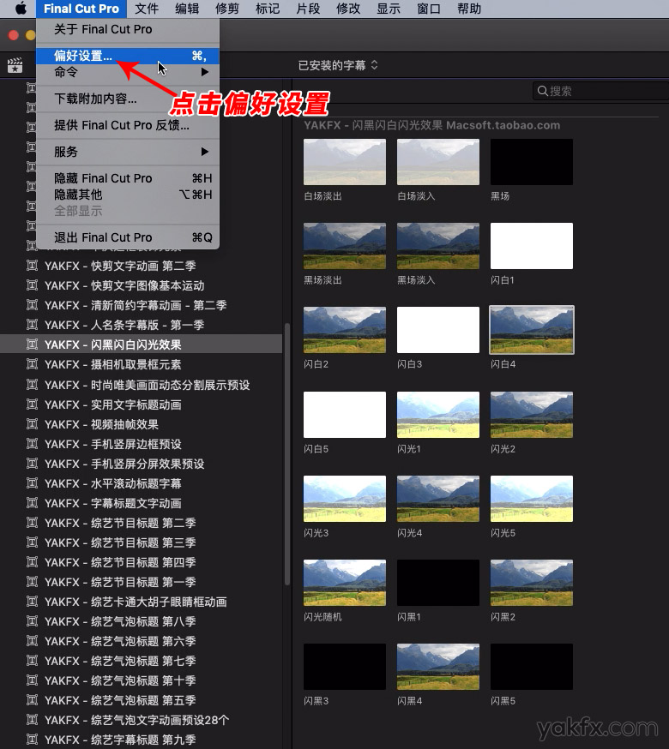Select the 黑场淡出 thumbnail
The image size is (669, 749).
[x=344, y=246]
